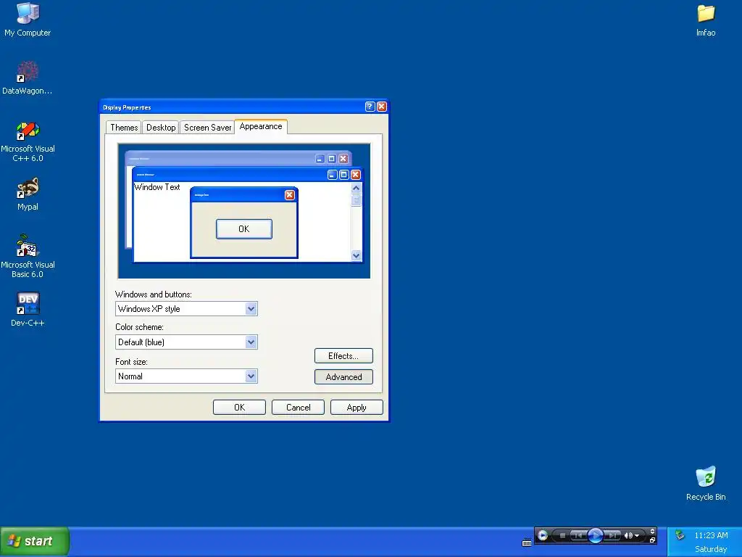
Task: Apply the appearance changes
Action: 357,408
